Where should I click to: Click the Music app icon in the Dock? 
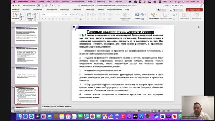[123, 116]
